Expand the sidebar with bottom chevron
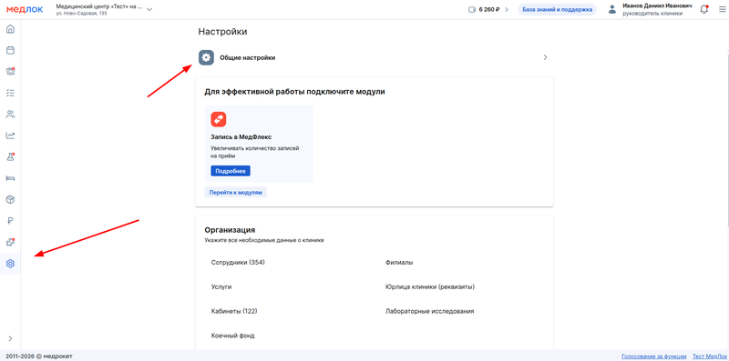729x361 pixels. tap(10, 339)
